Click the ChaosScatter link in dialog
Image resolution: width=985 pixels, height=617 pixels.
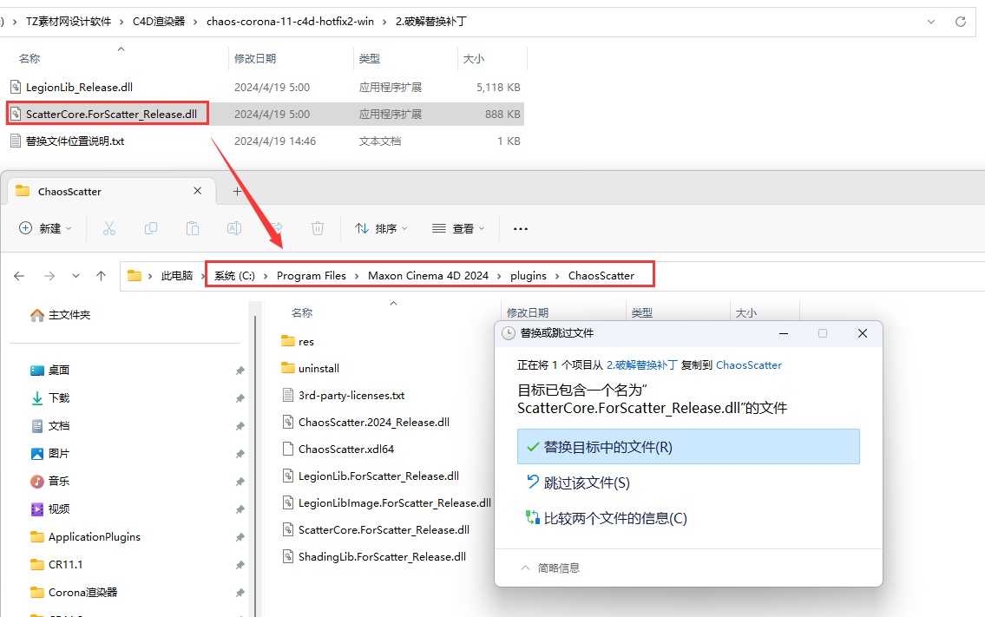pos(749,365)
